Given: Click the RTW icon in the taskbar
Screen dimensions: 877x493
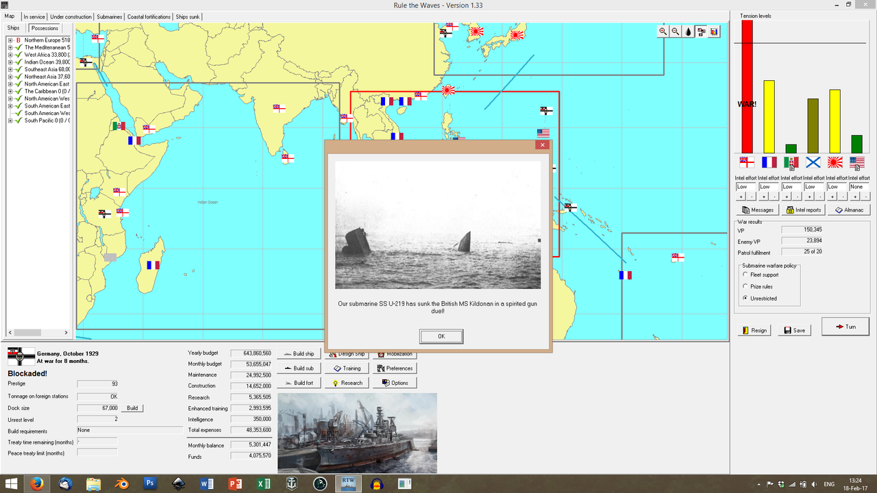Looking at the screenshot, I should click(348, 483).
